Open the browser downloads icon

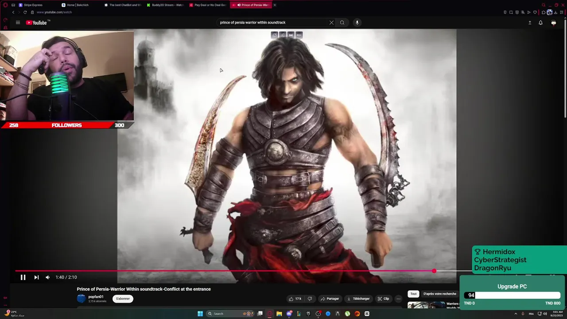click(555, 12)
